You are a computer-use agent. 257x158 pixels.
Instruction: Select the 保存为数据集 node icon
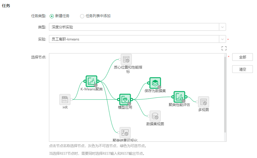155,83
